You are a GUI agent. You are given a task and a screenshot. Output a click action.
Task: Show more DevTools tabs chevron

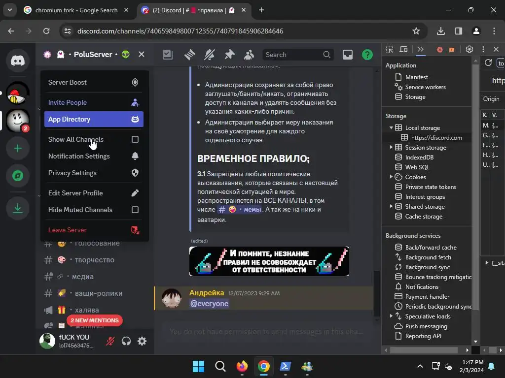pos(420,50)
